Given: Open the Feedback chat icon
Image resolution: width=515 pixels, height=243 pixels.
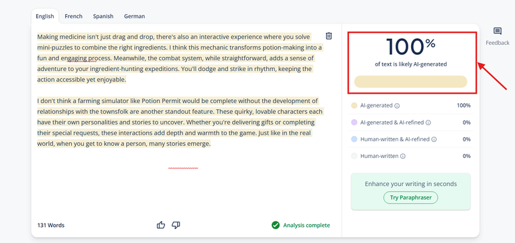Looking at the screenshot, I should click(x=498, y=31).
